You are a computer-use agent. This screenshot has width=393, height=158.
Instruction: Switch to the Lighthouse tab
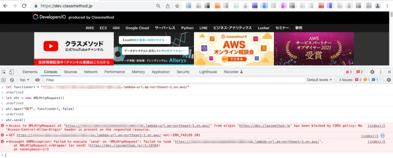click(x=208, y=72)
